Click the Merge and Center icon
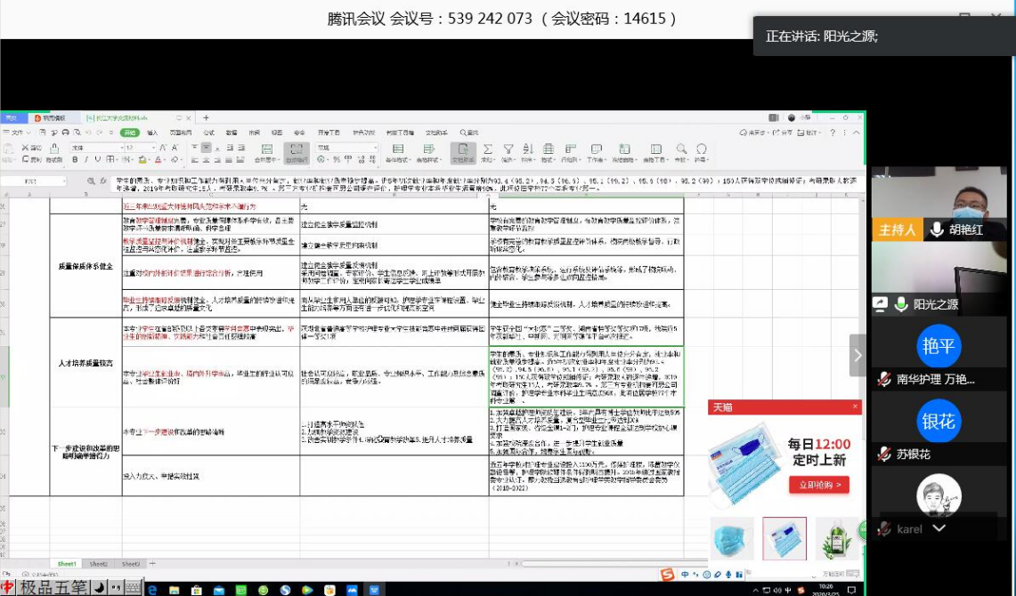The width and height of the screenshot is (1016, 596). (x=266, y=149)
